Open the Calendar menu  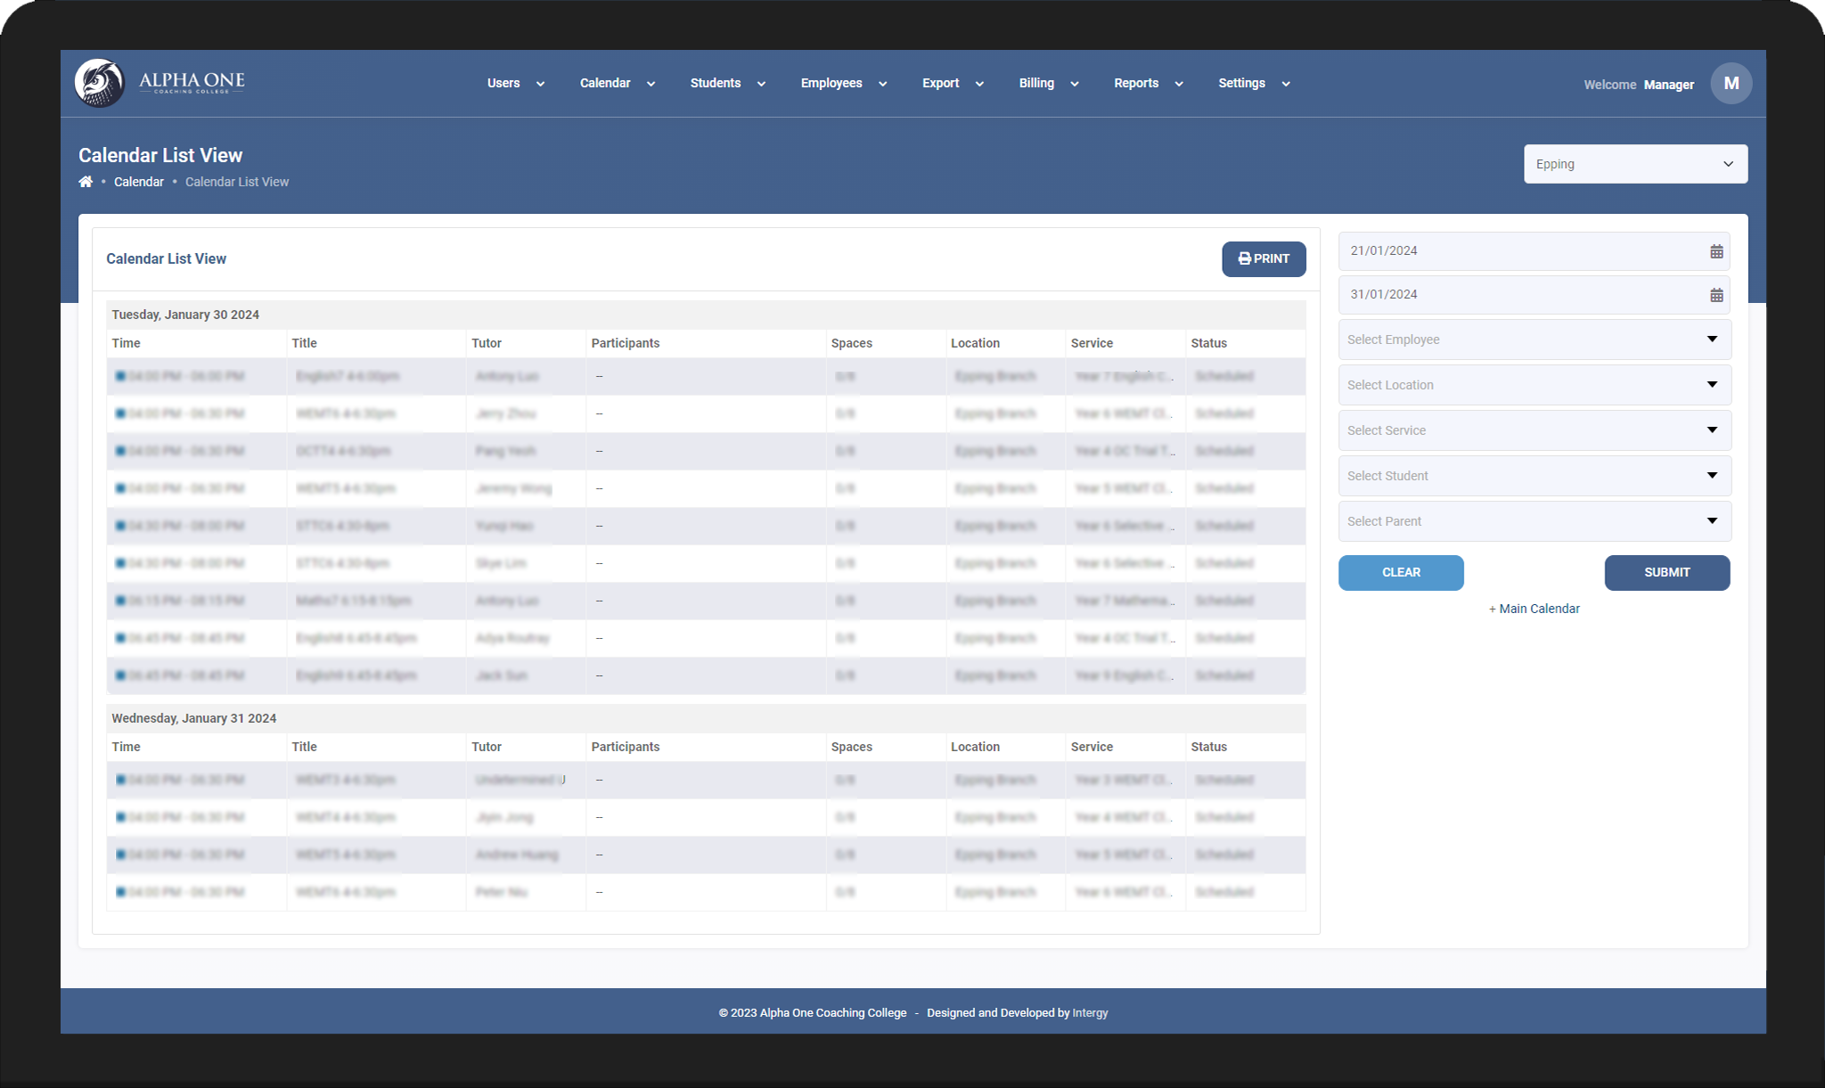(617, 83)
